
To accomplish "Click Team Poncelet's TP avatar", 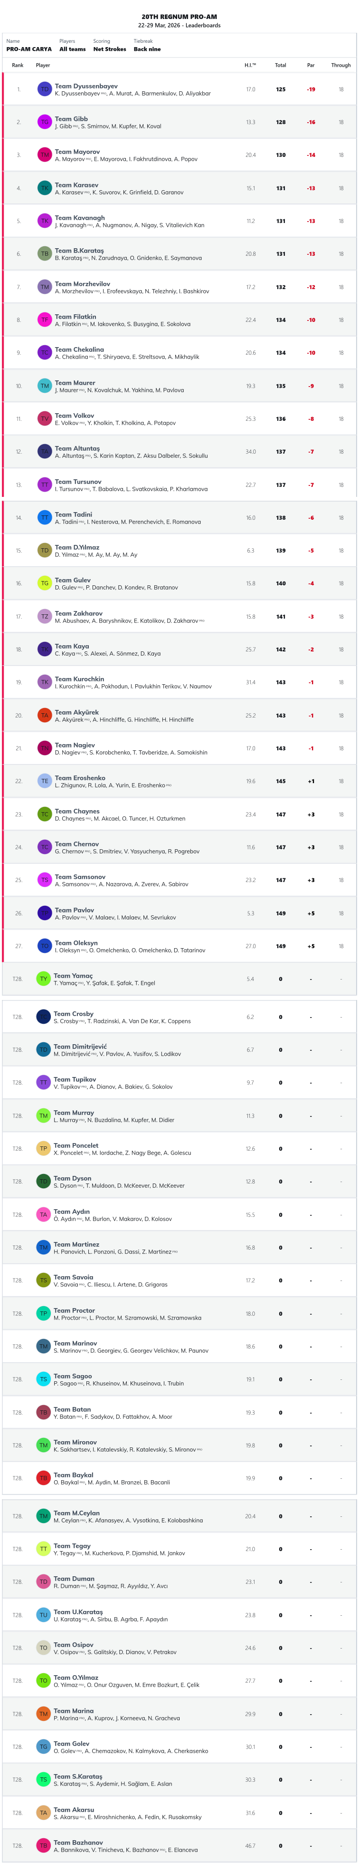I will tap(43, 1148).
